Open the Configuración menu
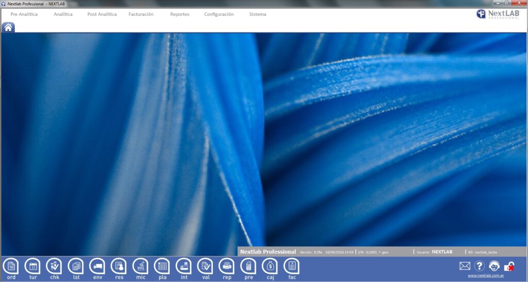 click(219, 14)
